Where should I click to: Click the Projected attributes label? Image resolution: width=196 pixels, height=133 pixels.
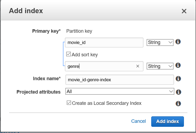pyautogui.click(x=39, y=92)
